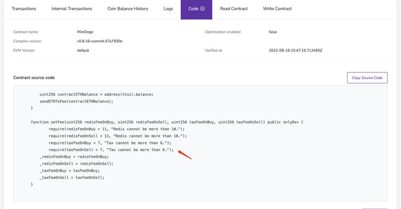
Task: Click the contract name value MiniDoge
Action: tap(85, 32)
